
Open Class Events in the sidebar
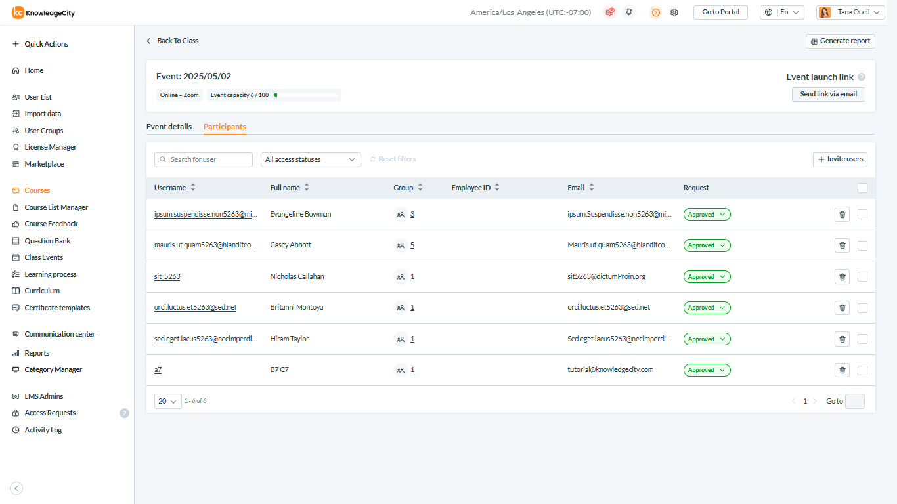tap(44, 257)
